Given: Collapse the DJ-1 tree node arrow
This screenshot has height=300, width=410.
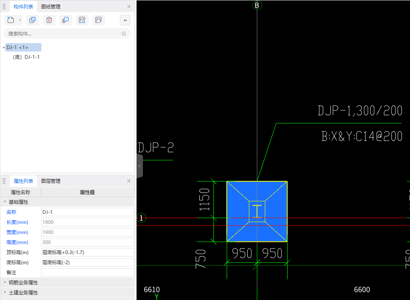Looking at the screenshot, I should tap(4, 48).
